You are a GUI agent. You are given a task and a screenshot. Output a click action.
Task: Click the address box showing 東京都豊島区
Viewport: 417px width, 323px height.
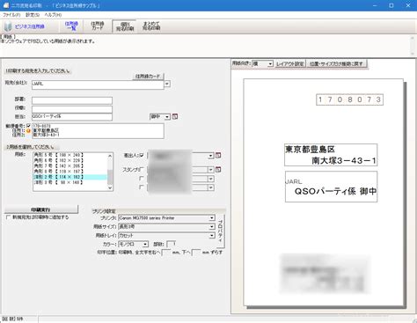tap(98, 131)
